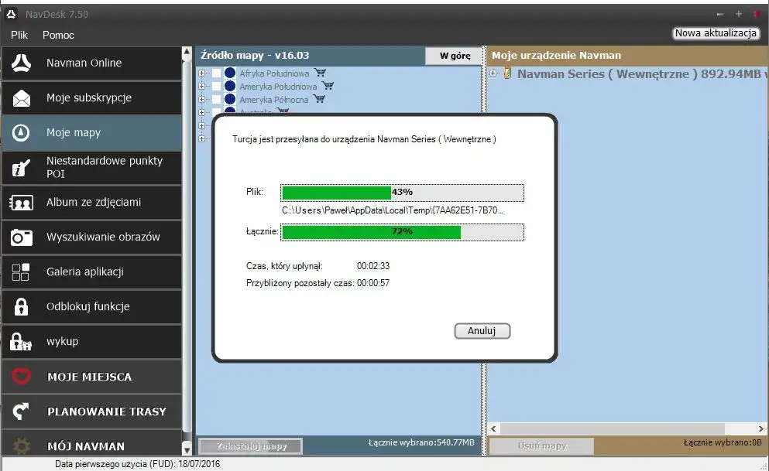Check the Ameryka Południowa map checkbox
Viewport: 769px width, 471px height.
tap(217, 87)
